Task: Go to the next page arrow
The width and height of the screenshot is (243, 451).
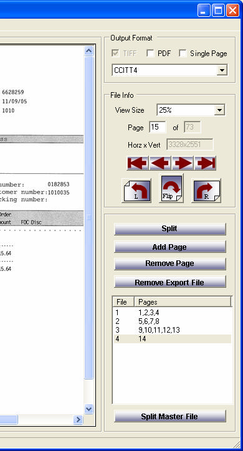Action: 183,163
